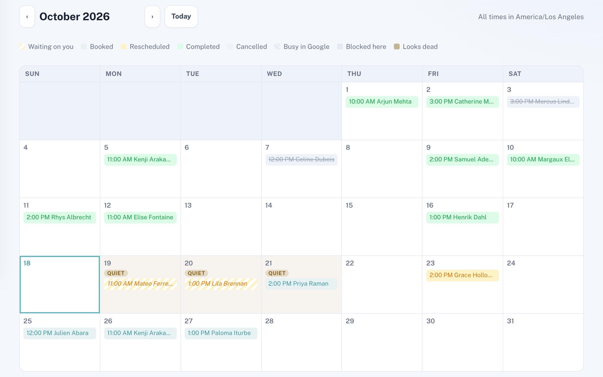
Task: Open 10:00 AM Arjun Mehta appointment
Action: pos(382,102)
